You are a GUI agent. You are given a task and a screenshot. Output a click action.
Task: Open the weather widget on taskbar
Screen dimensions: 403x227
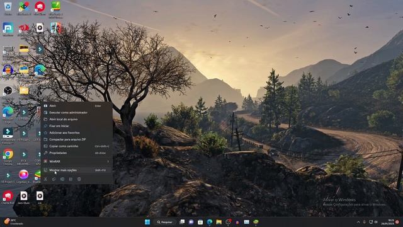pos(13,222)
